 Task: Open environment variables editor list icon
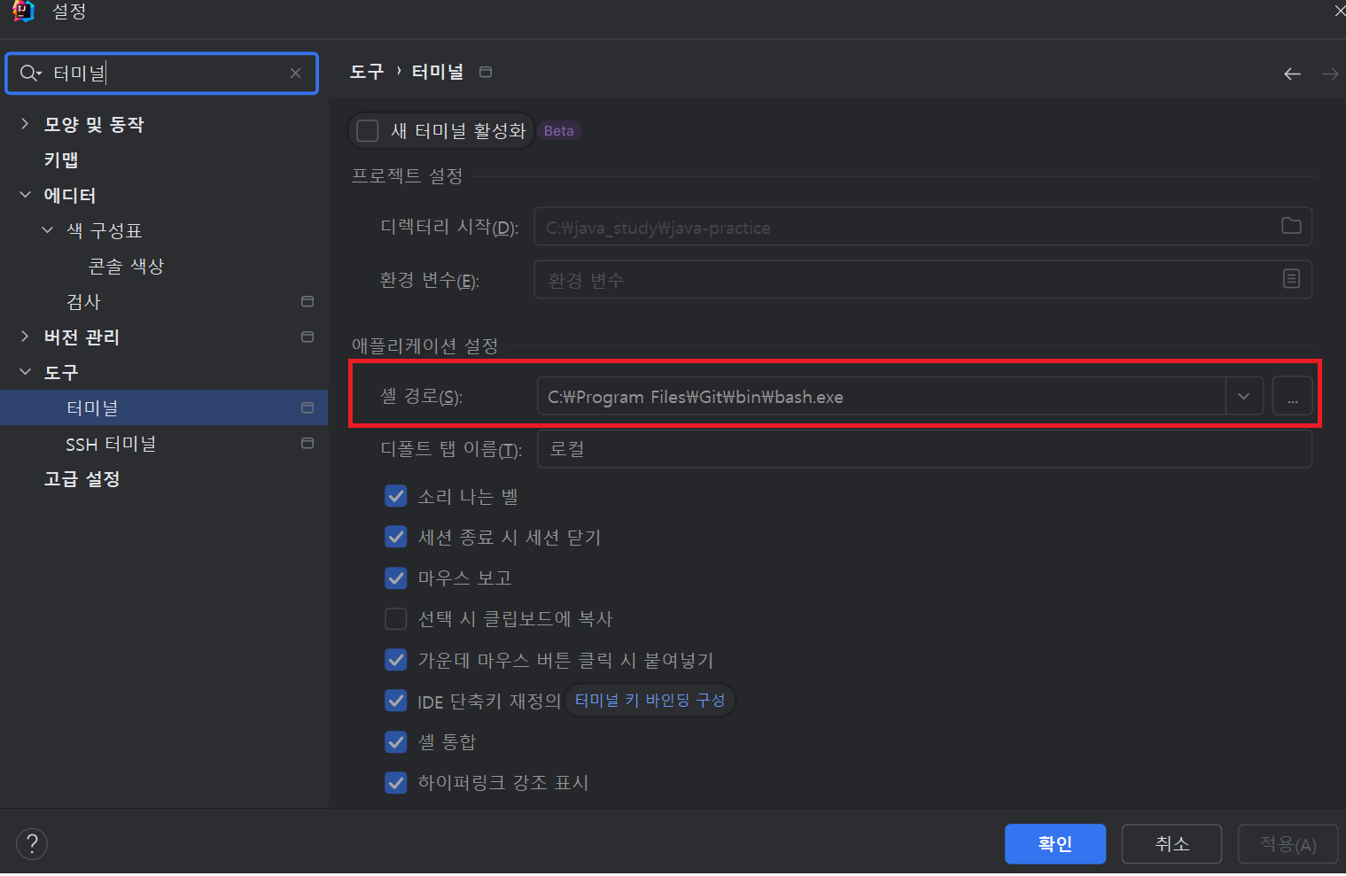point(1291,279)
